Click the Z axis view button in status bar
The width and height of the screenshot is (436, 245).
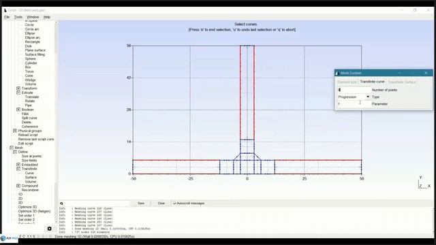20,236
